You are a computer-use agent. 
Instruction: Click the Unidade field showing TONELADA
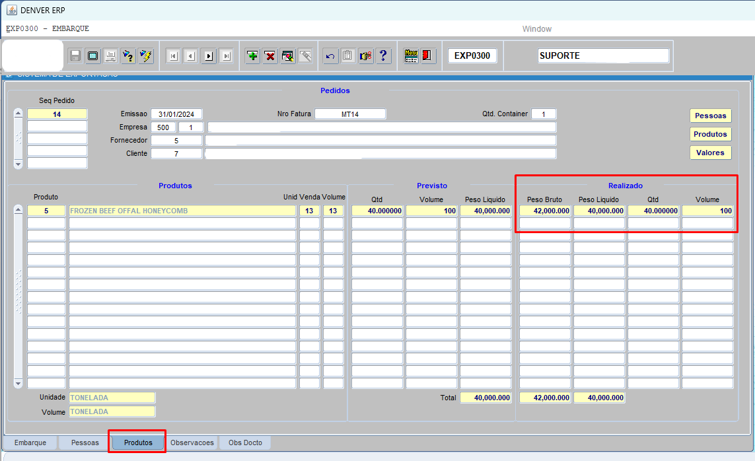(112, 398)
